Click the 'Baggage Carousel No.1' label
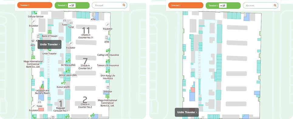293x119 pixels. 60,109
